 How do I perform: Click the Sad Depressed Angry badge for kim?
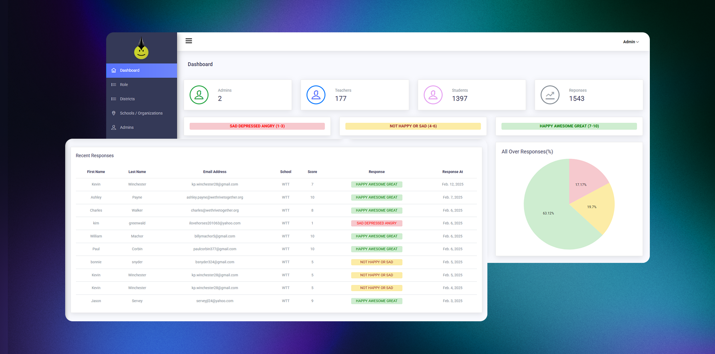pyautogui.click(x=376, y=223)
